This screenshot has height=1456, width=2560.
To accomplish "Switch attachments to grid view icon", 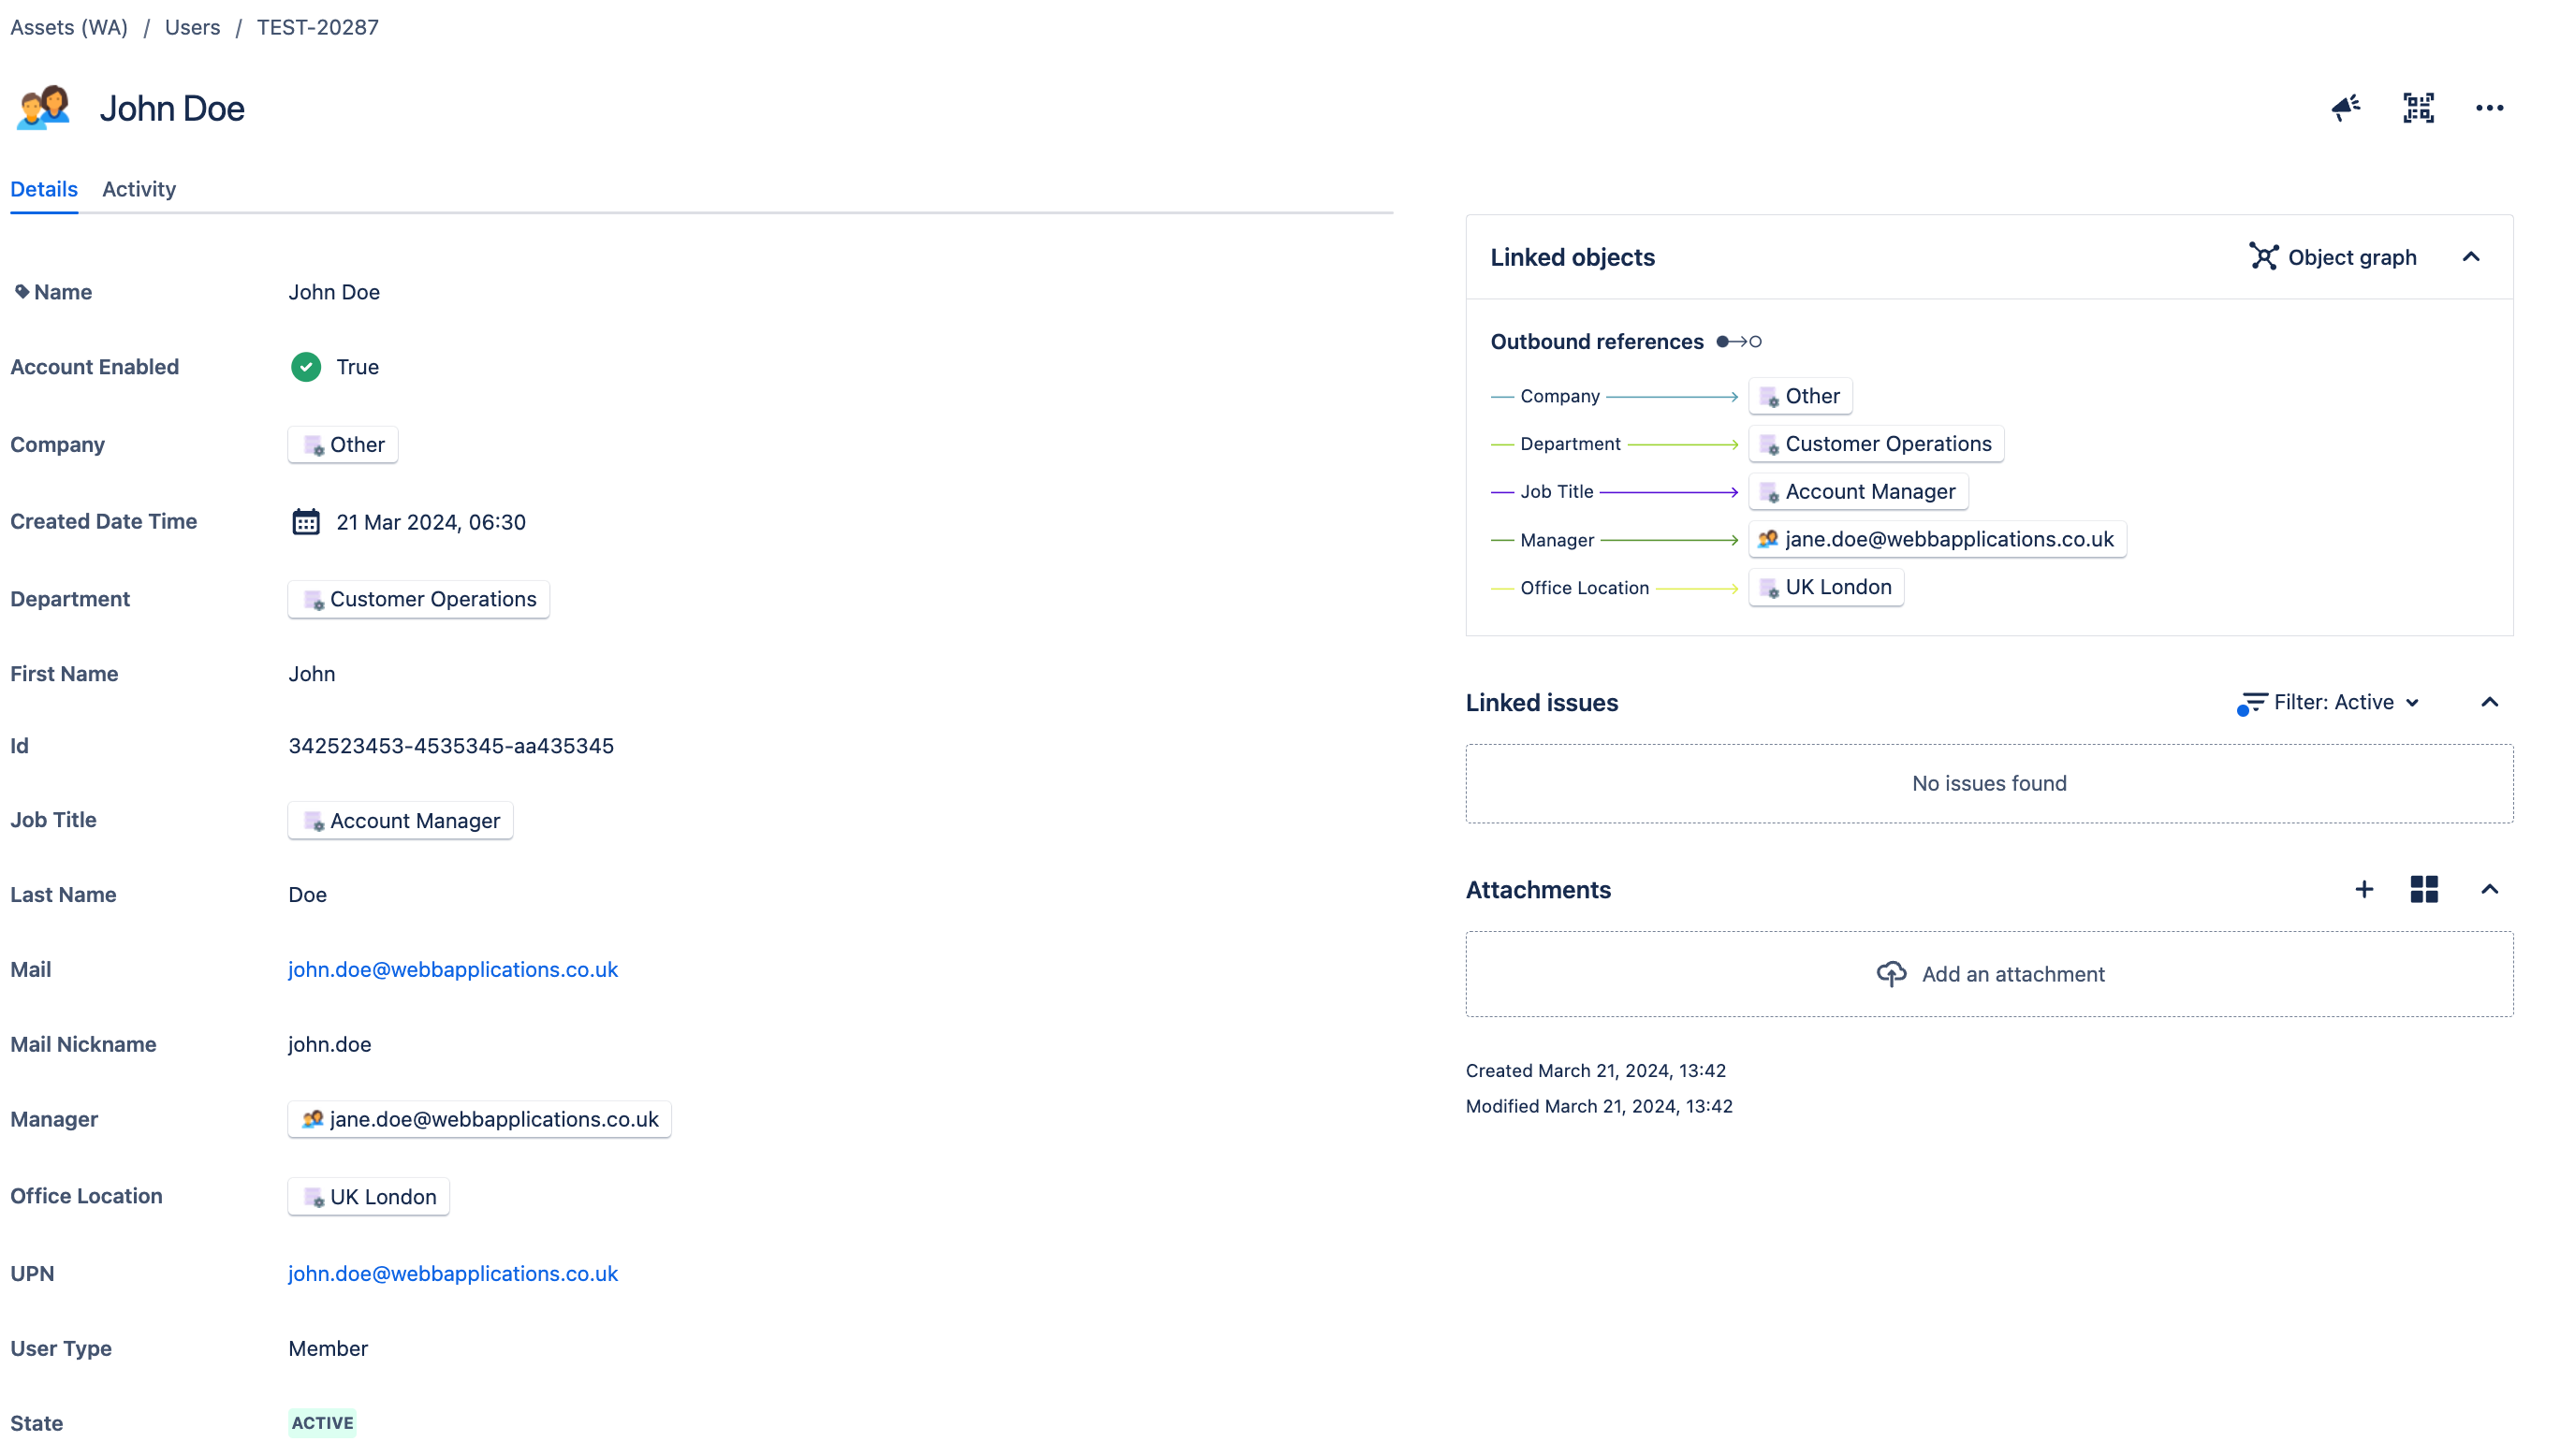I will (2424, 889).
